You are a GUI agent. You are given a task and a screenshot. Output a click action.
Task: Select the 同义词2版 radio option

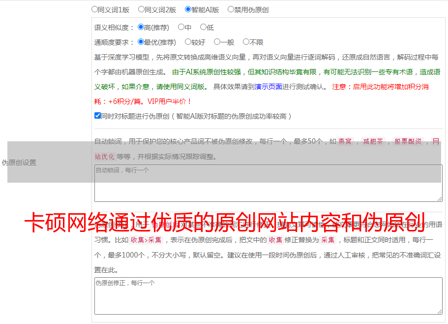pyautogui.click(x=141, y=9)
